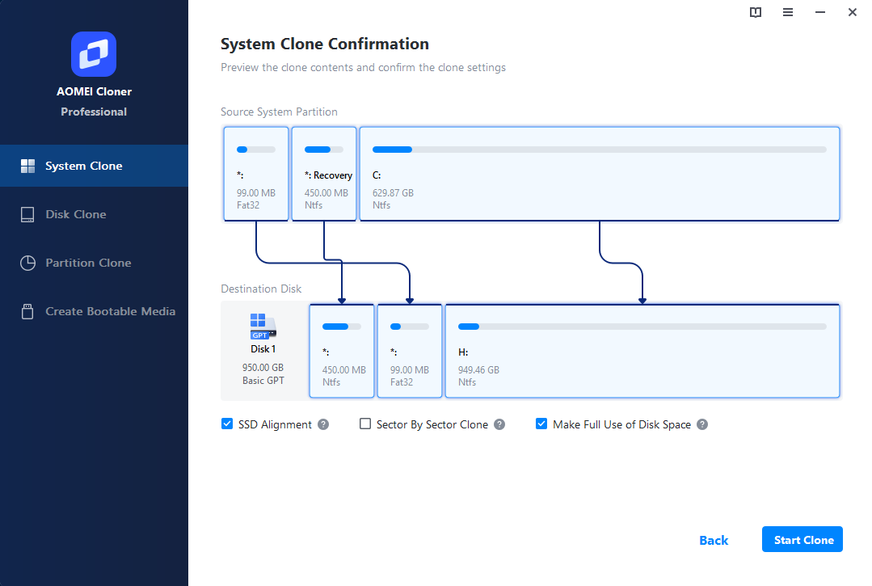Click the Basic GPT text
Screen dimensions: 872x586
263,381
